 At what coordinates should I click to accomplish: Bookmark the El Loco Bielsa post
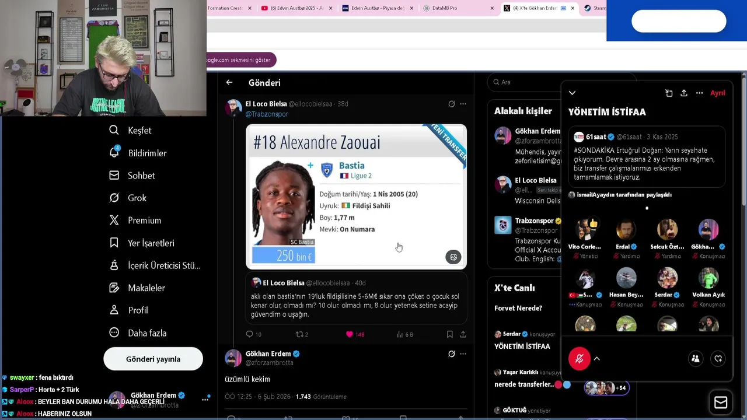(x=449, y=334)
